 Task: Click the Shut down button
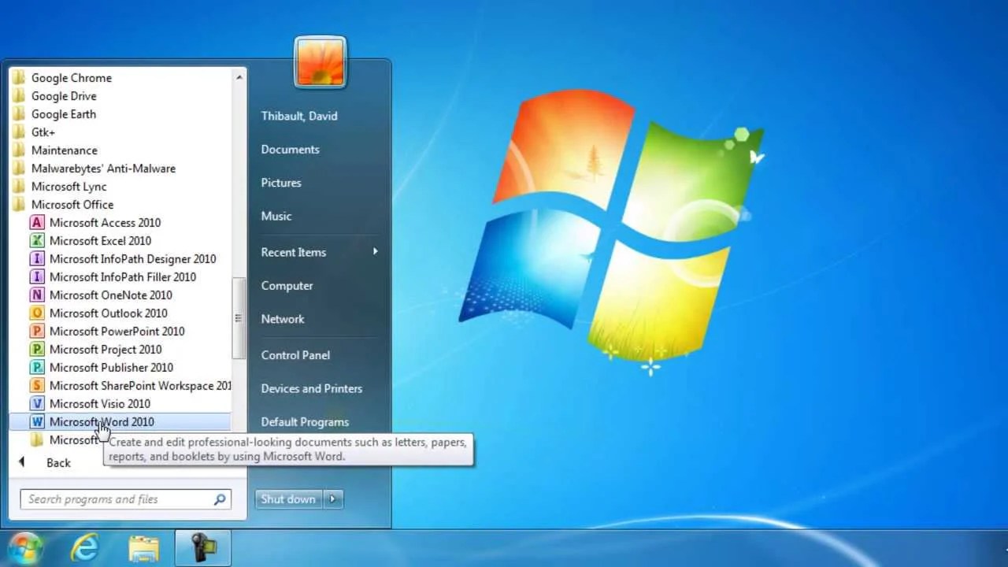click(287, 498)
